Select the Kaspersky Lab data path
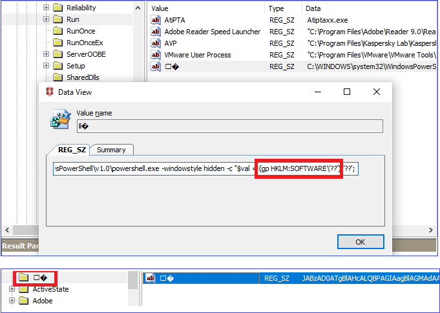The width and height of the screenshot is (440, 313). click(x=372, y=43)
